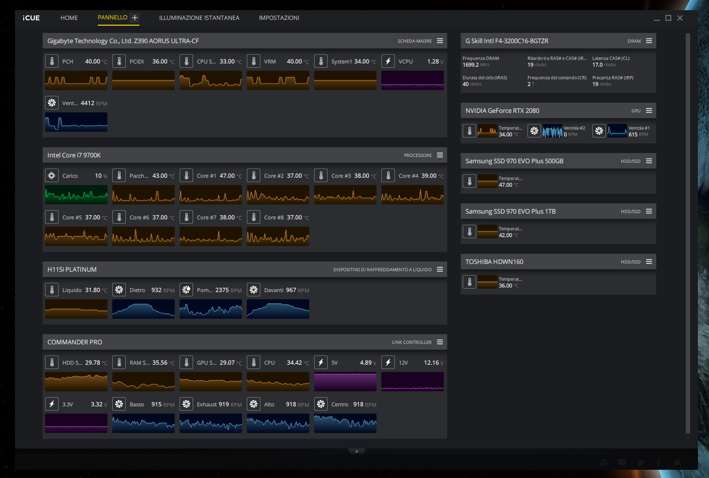Image resolution: width=709 pixels, height=478 pixels.
Task: Click the 3.3V voltage lightning icon
Action: [x=52, y=404]
